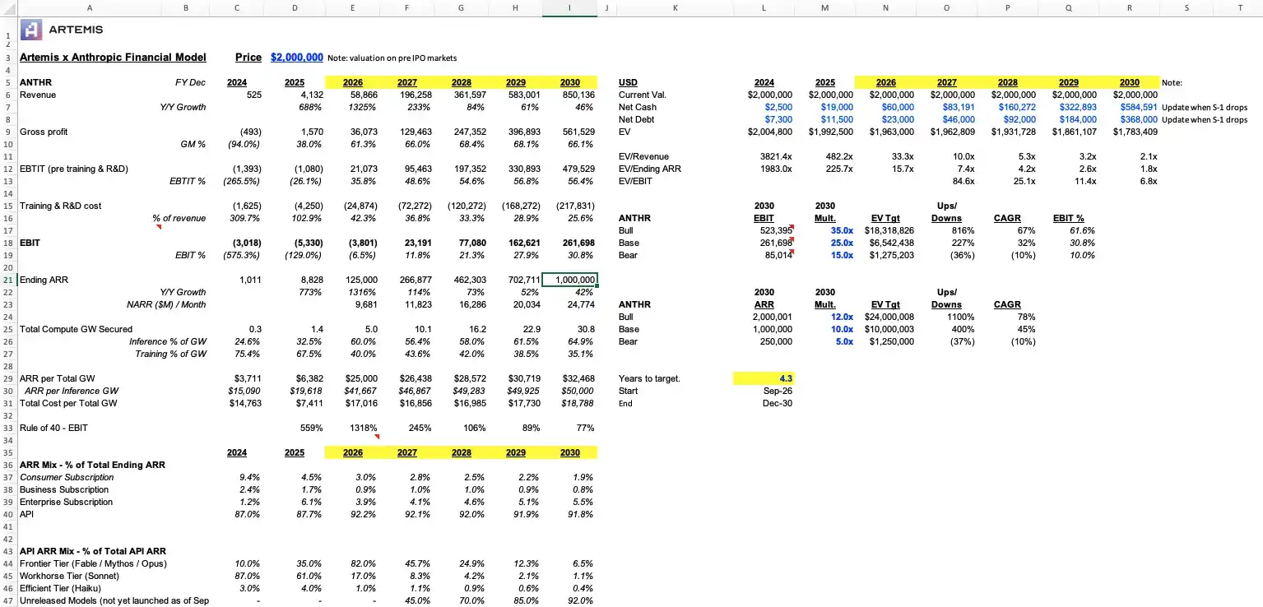Select row 21 header
Viewport: 1263px width, 607px height.
point(7,280)
